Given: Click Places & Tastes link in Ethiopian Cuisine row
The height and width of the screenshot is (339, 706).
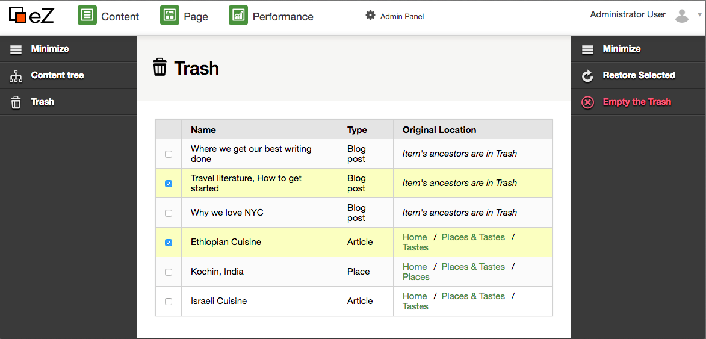Looking at the screenshot, I should (473, 237).
